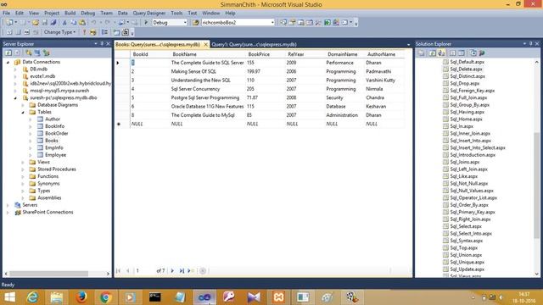This screenshot has height=305, width=543.
Task: Click Properties icon in Solution Explorer toolbar
Action: coord(422,53)
